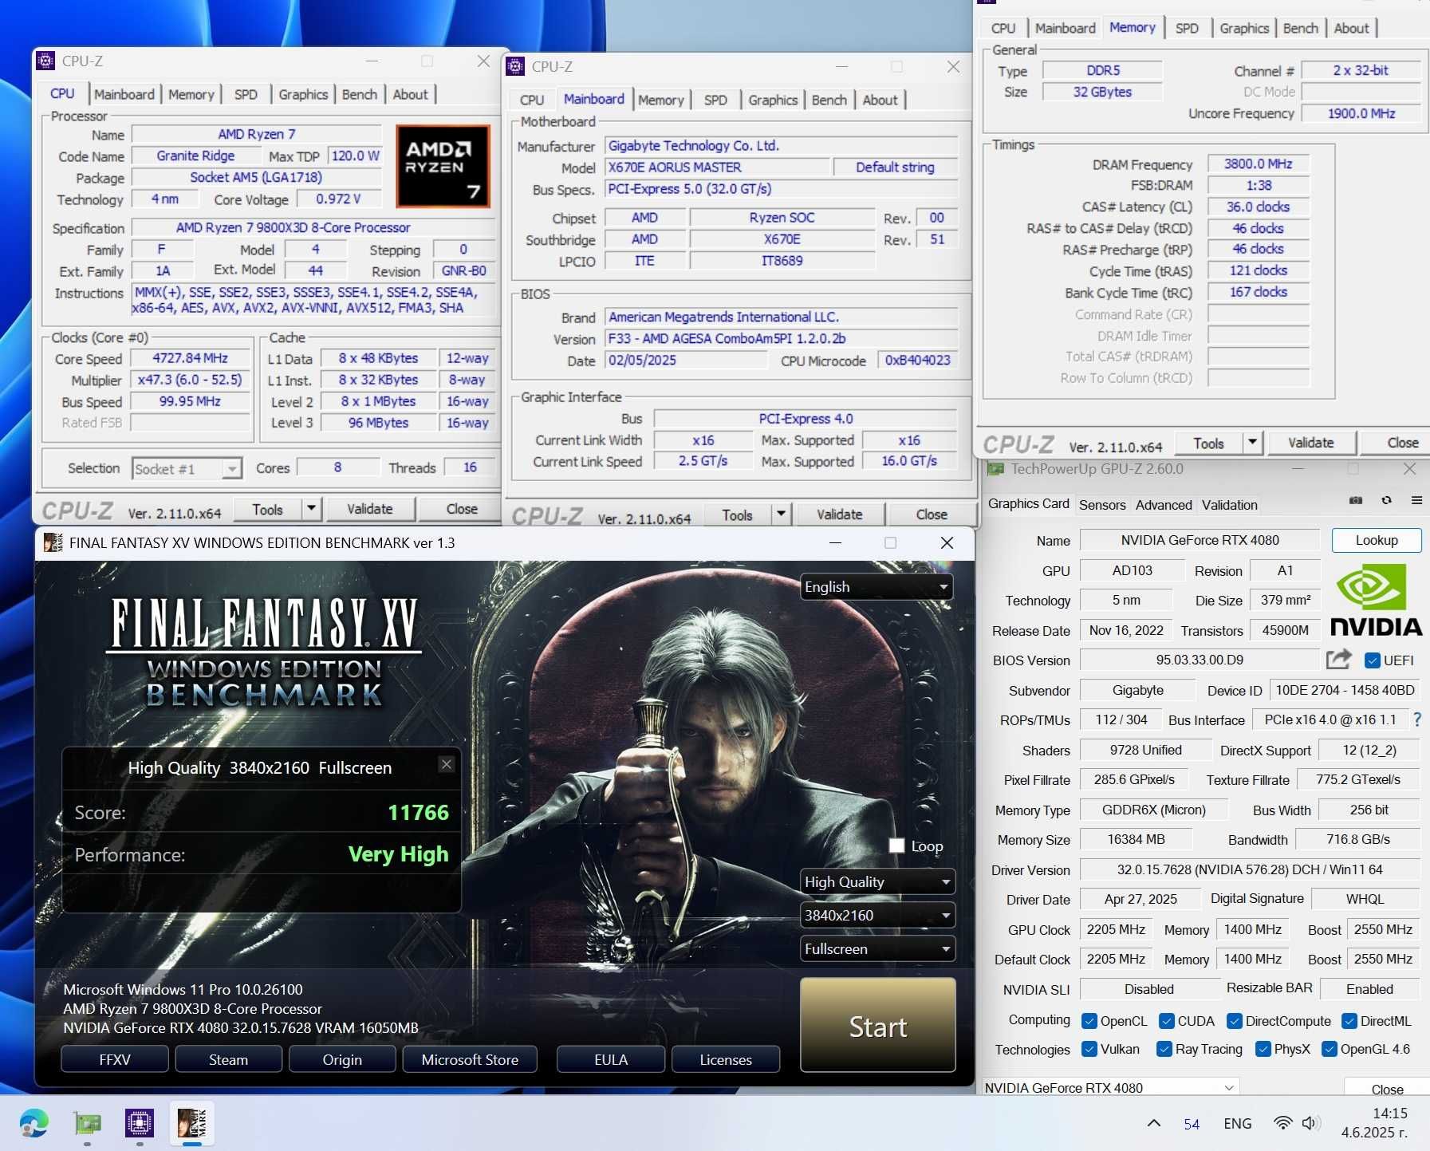Click the Licenses button
Viewport: 1430px width, 1151px height.
tap(726, 1059)
